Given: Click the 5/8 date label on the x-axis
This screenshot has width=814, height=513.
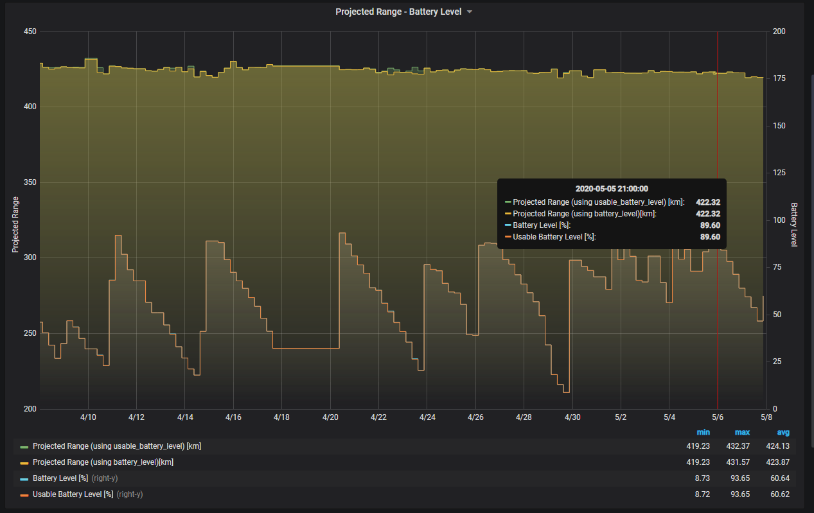Looking at the screenshot, I should click(x=766, y=417).
